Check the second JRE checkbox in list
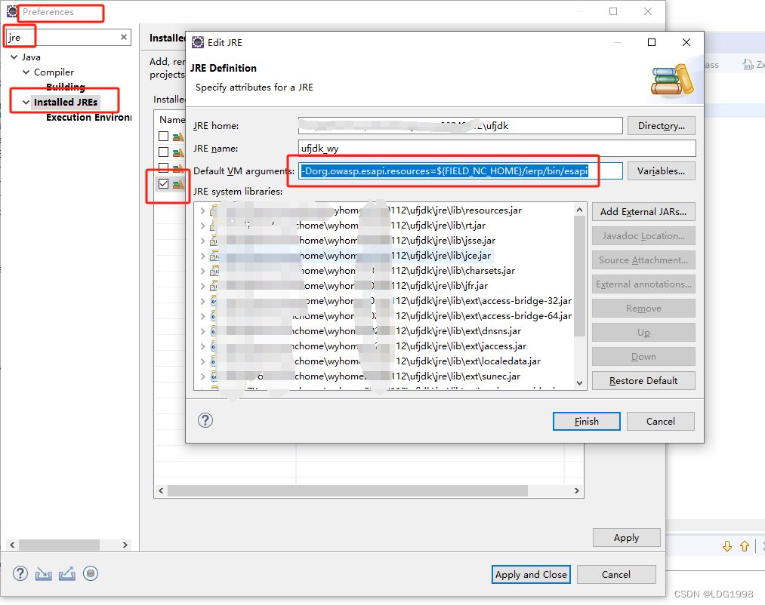This screenshot has height=605, width=765. coord(163,152)
